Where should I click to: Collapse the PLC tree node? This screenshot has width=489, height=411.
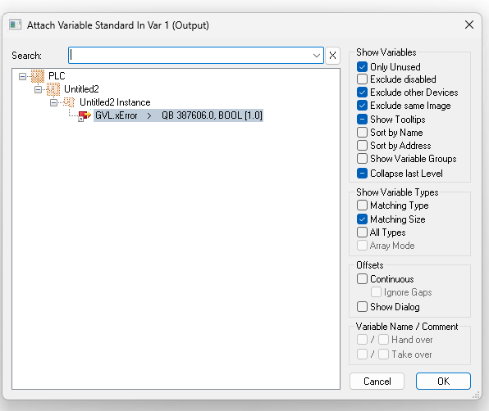[22, 76]
